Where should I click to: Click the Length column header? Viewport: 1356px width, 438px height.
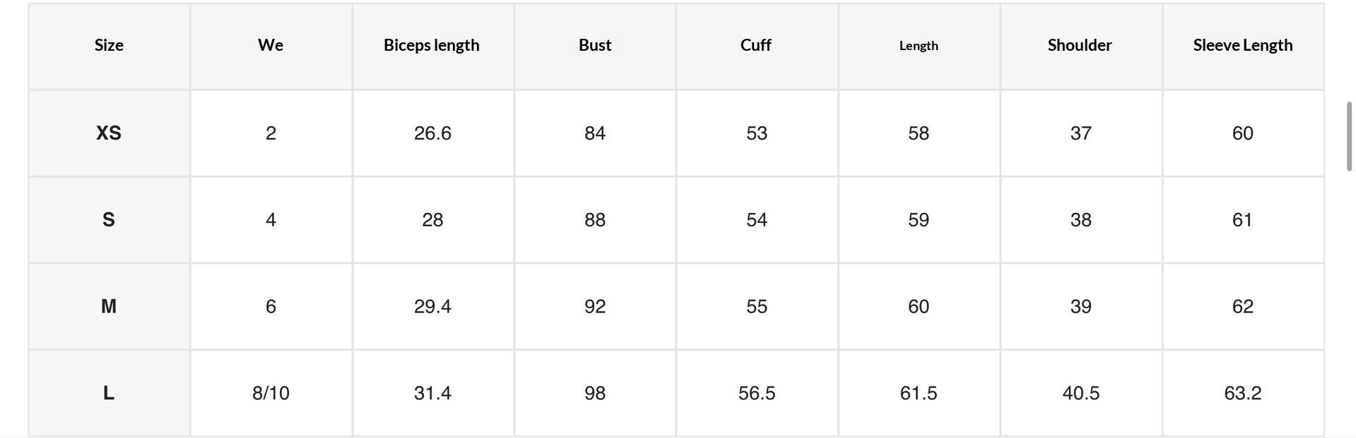pos(919,46)
